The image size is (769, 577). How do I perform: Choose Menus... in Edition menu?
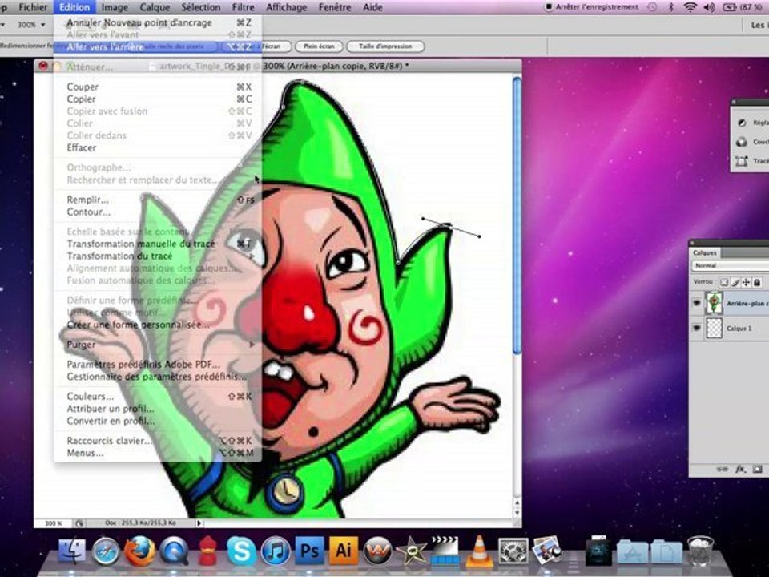(158, 453)
